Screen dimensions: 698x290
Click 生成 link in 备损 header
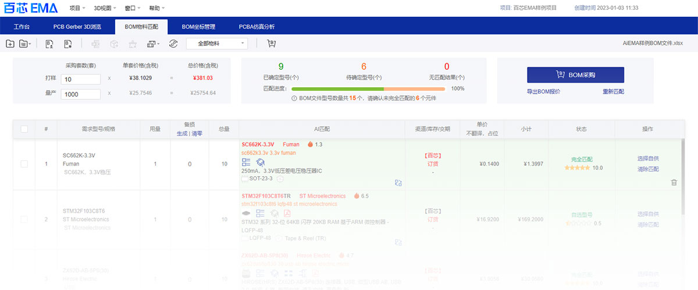(x=182, y=133)
